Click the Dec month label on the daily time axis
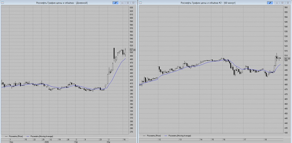The image size is (292, 143). [x=11, y=142]
